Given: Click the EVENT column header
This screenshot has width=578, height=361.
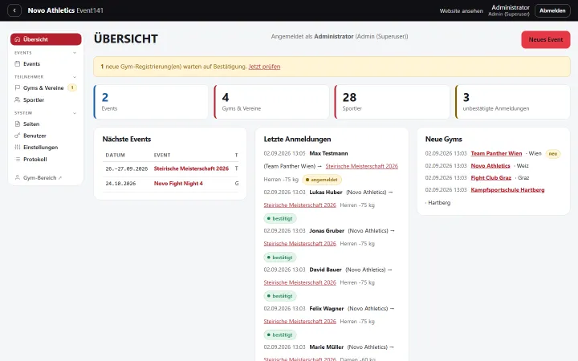Looking at the screenshot, I should [x=162, y=155].
